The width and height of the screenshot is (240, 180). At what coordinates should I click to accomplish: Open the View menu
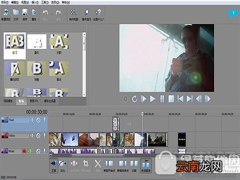(25, 2)
